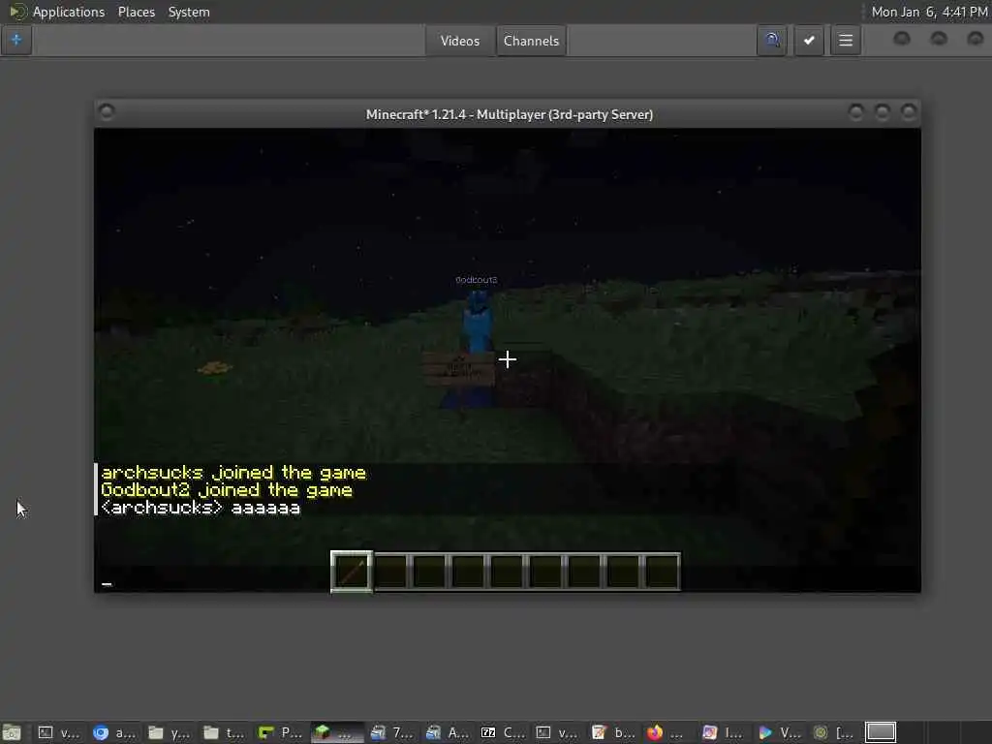Open the Applications menu
The image size is (992, 744).
point(69,12)
